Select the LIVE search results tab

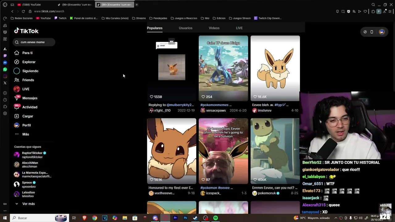(x=239, y=28)
